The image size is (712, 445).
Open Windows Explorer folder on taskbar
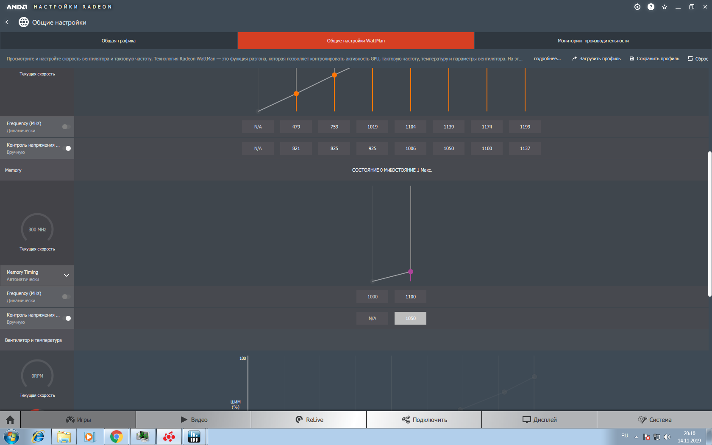(x=64, y=437)
